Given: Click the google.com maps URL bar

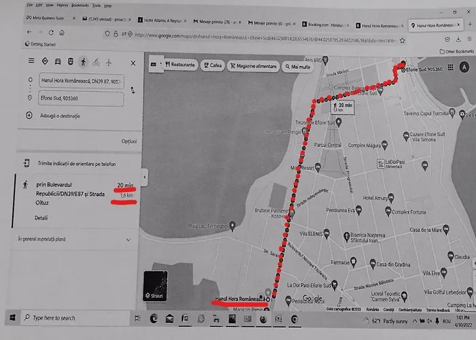Looking at the screenshot, I should coord(264,37).
